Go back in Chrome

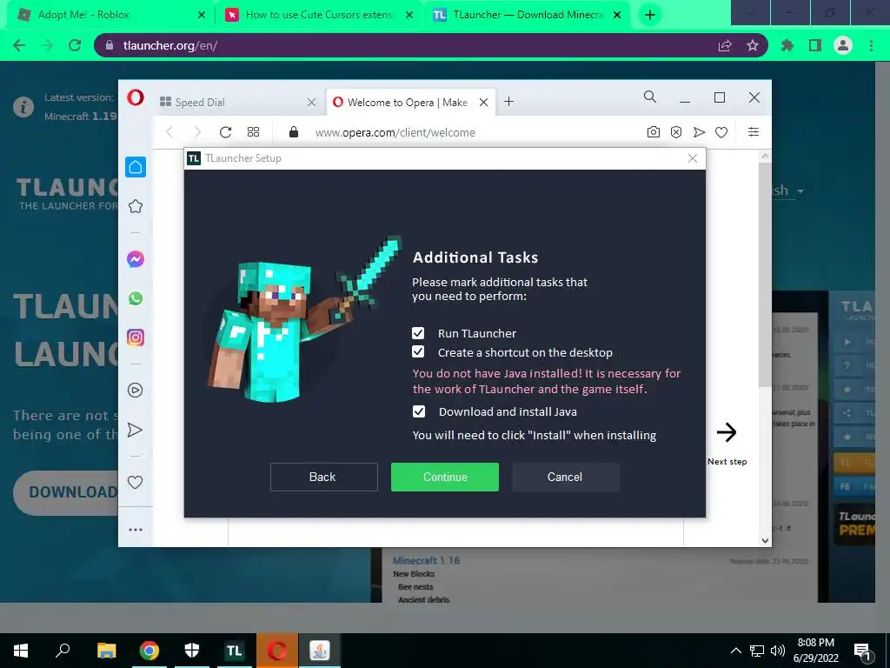coord(19,45)
